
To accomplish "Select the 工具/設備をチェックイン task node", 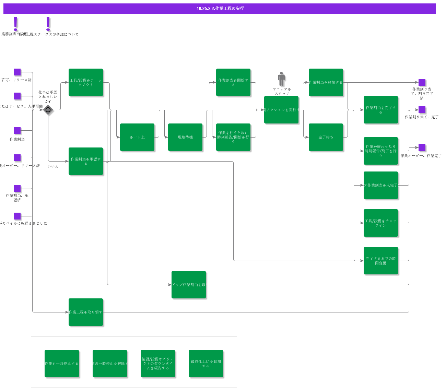I will [x=381, y=223].
